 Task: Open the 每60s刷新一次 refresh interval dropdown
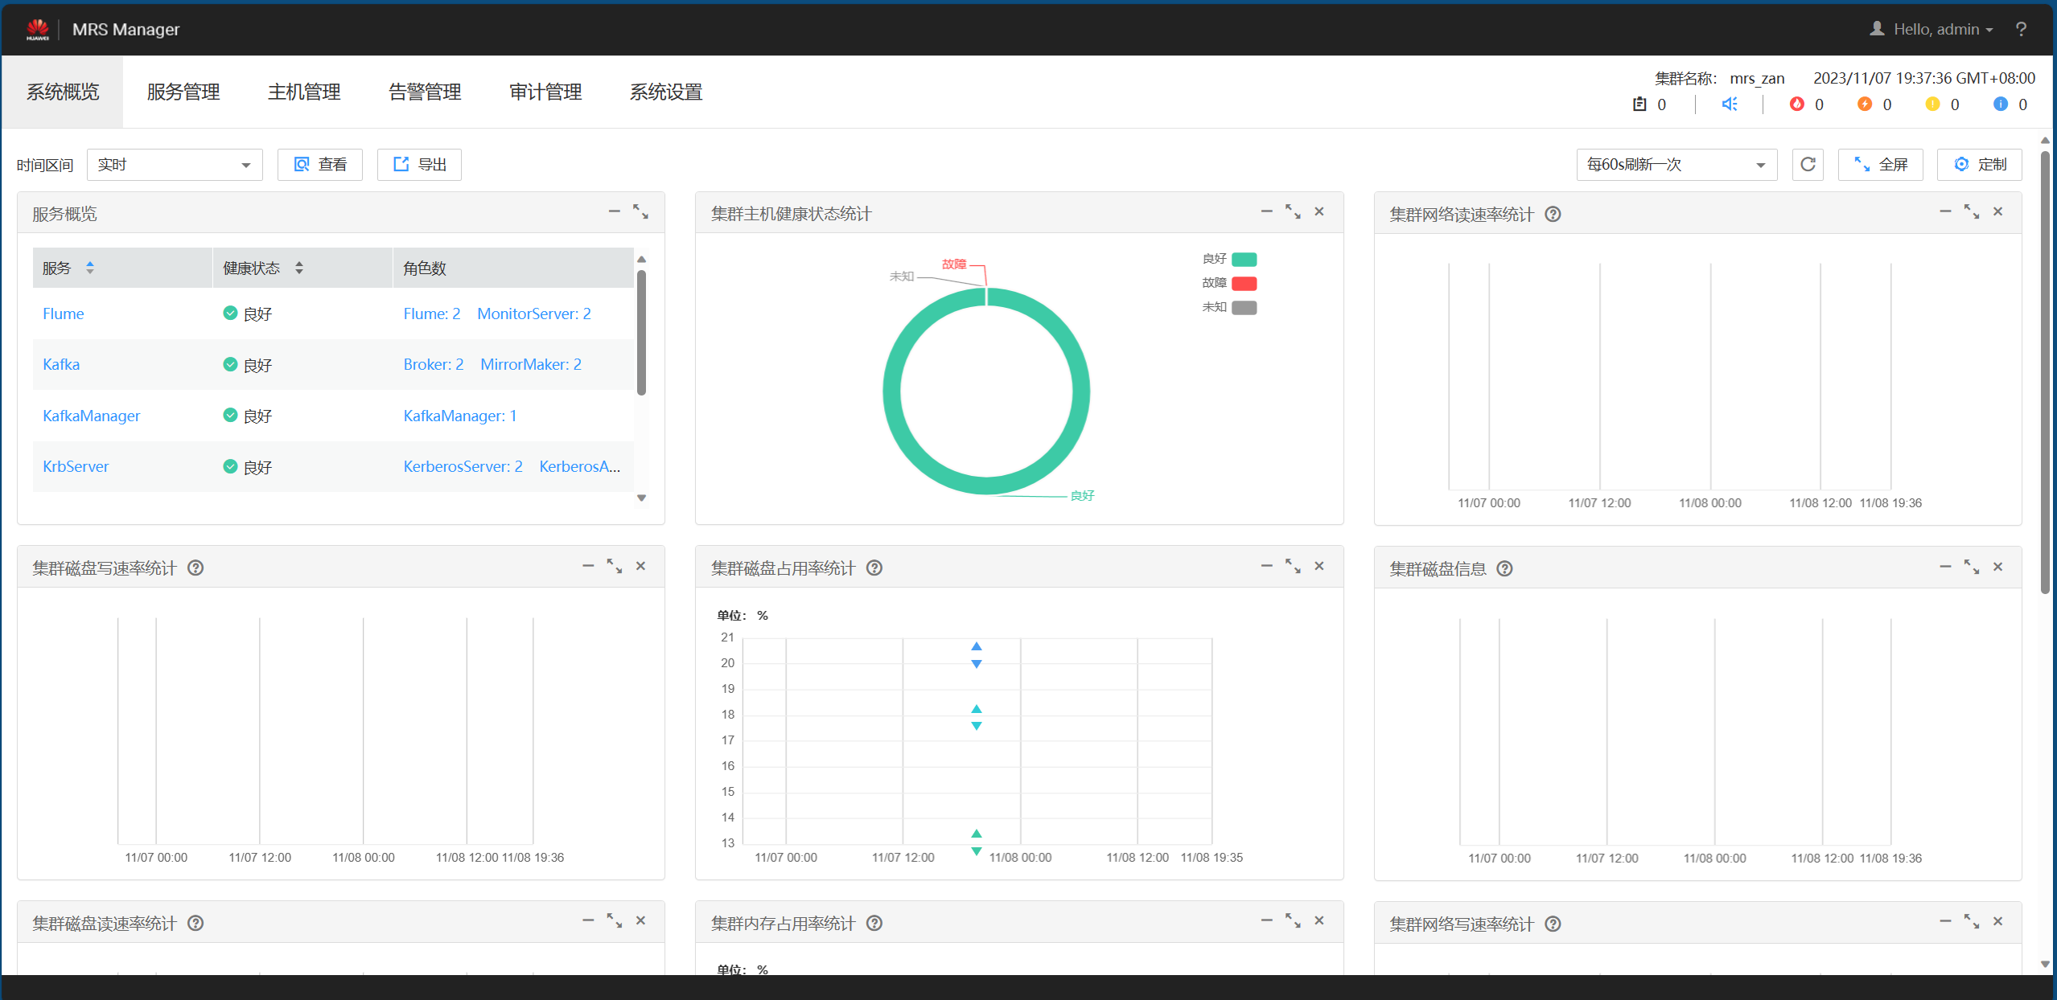point(1676,165)
